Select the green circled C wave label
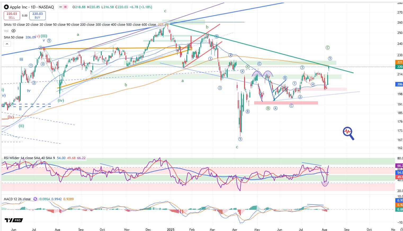 (328, 48)
